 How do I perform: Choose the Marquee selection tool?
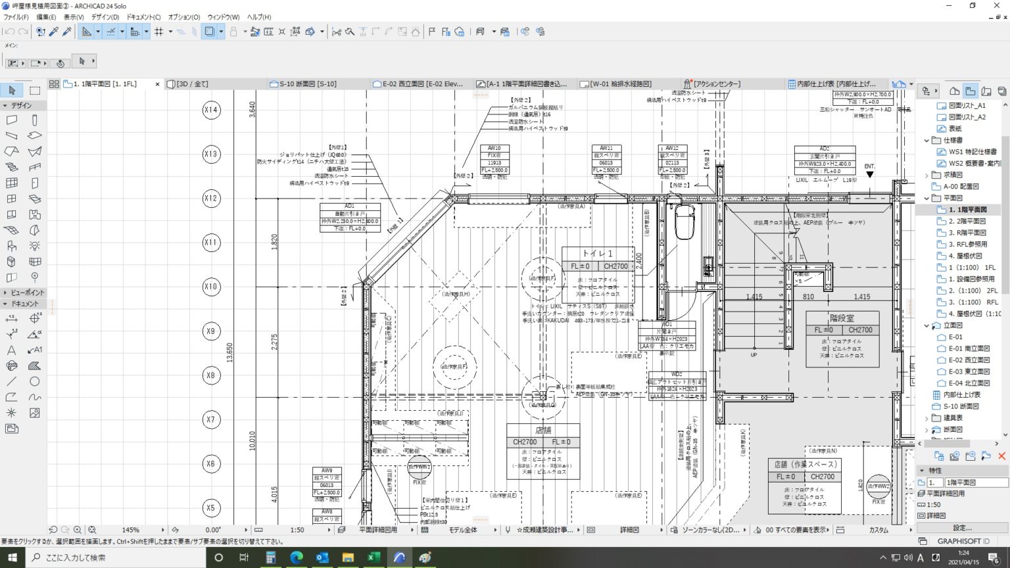pos(35,90)
